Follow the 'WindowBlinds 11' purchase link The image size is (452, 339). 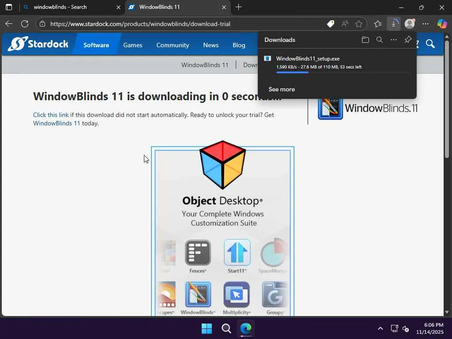56,123
